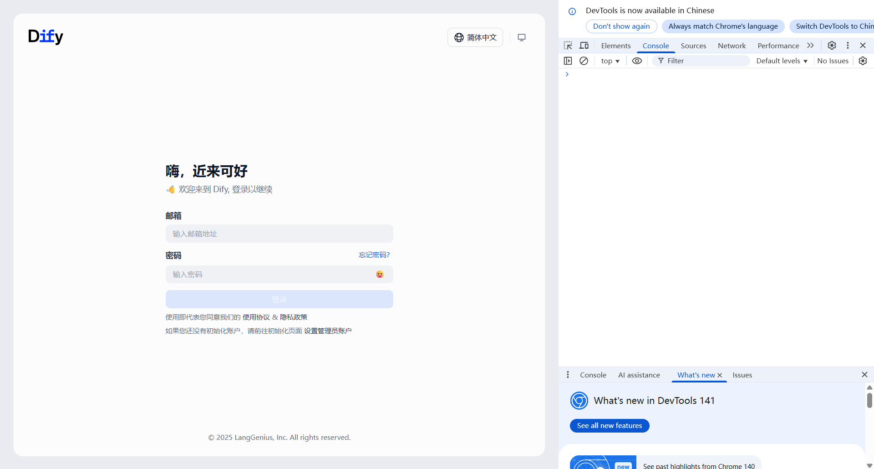Open console settings gear icon
The height and width of the screenshot is (469, 874).
(863, 61)
